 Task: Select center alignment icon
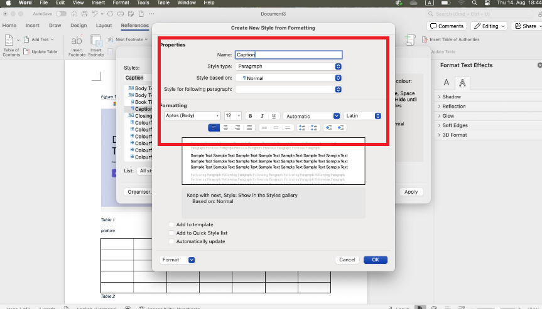point(225,128)
